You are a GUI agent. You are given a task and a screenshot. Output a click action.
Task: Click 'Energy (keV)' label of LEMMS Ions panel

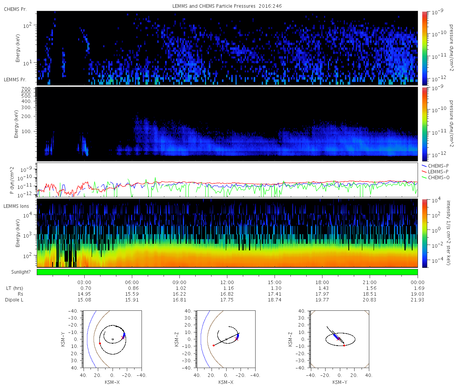pos(18,233)
